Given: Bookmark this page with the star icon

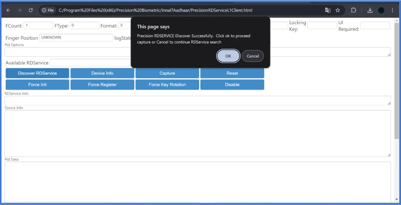Looking at the screenshot, I should [x=338, y=10].
